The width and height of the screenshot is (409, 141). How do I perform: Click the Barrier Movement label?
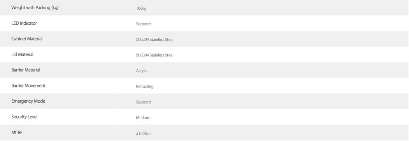(28, 86)
